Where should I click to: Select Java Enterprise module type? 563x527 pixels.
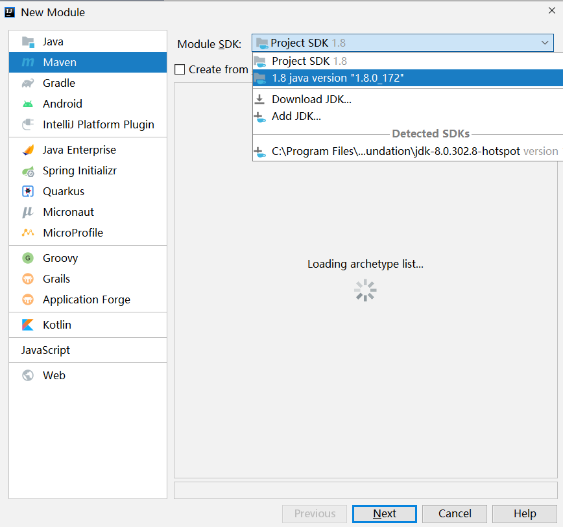point(88,150)
